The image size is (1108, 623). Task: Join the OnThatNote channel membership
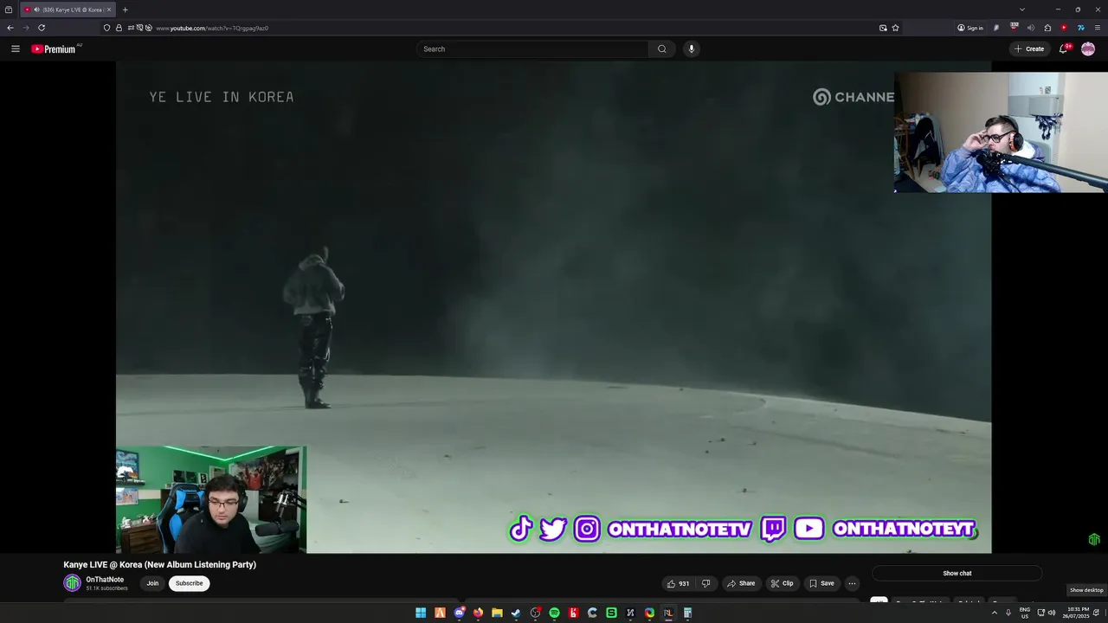152,583
